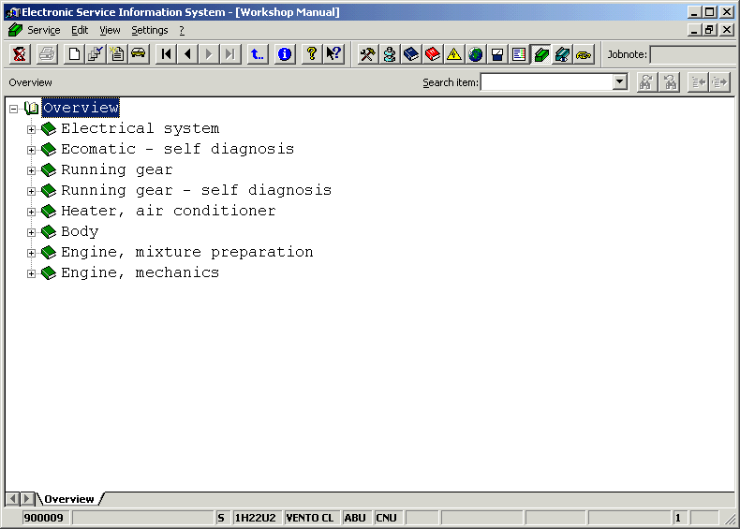740x529 pixels.
Task: Click the printer icon
Action: 47,54
